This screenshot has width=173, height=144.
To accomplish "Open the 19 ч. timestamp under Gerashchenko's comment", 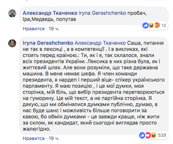I will [54, 138].
